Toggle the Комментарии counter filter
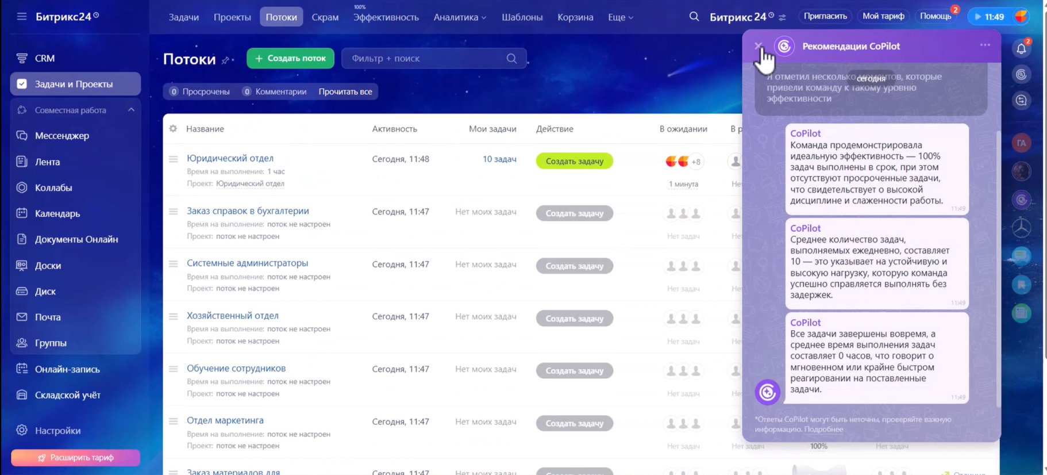The width and height of the screenshot is (1047, 475). (x=275, y=91)
